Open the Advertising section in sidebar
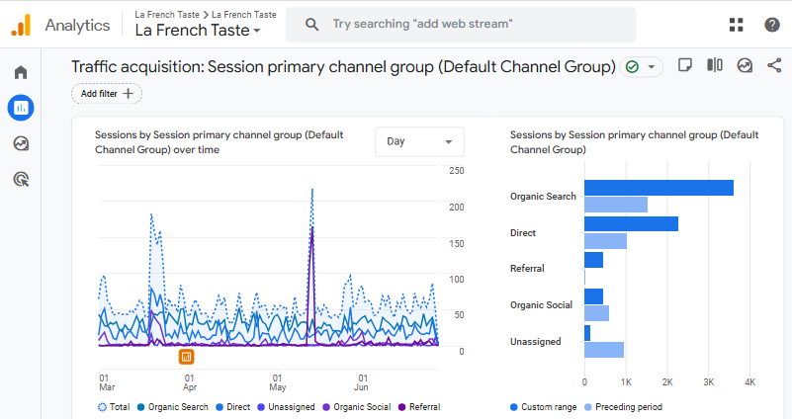The height and width of the screenshot is (419, 792). tap(20, 179)
